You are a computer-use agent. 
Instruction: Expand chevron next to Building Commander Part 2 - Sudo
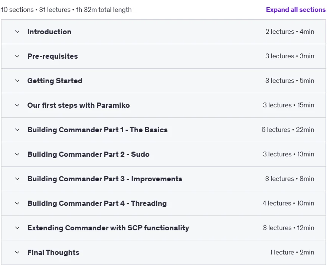(x=17, y=154)
